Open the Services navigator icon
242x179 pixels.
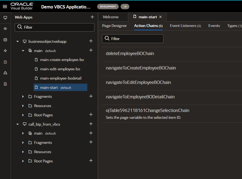pyautogui.click(x=5, y=29)
